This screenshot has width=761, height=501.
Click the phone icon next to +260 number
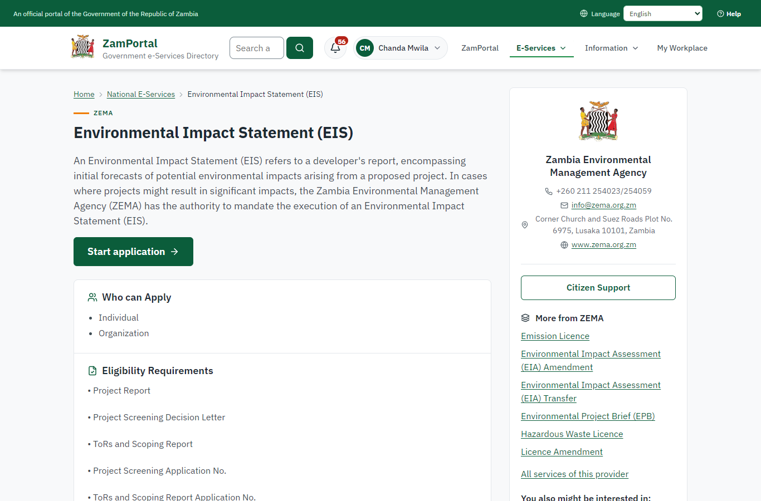click(x=549, y=191)
